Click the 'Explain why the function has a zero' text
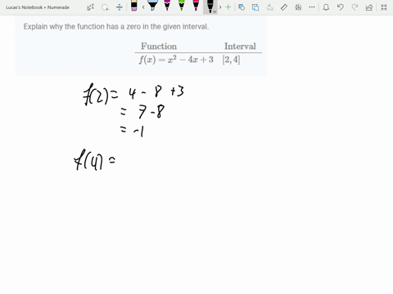Image resolution: width=393 pixels, height=294 pixels. click(116, 27)
